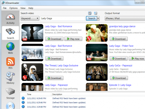This screenshot has height=109, width=145.
Task: Play now the first Bad Romance video
Action: (x=73, y=39)
